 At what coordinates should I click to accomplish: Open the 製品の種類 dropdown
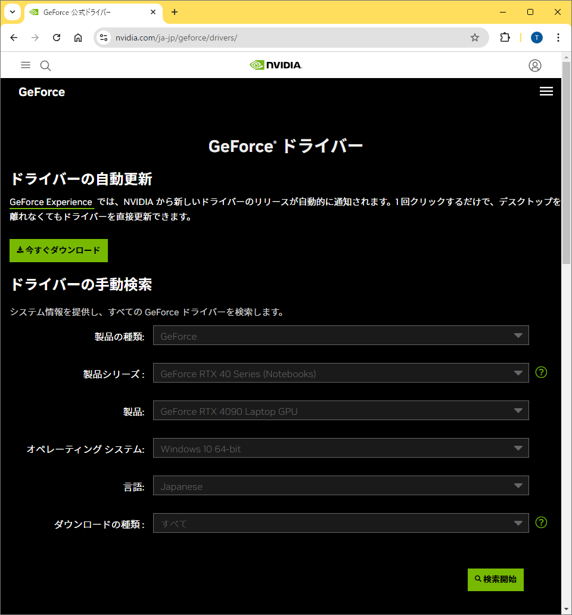tap(340, 335)
